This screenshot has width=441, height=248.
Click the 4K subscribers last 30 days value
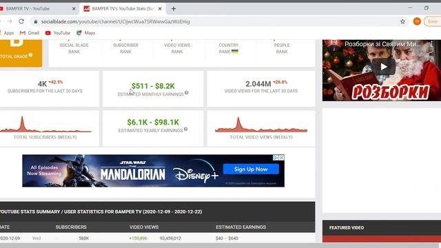click(42, 84)
